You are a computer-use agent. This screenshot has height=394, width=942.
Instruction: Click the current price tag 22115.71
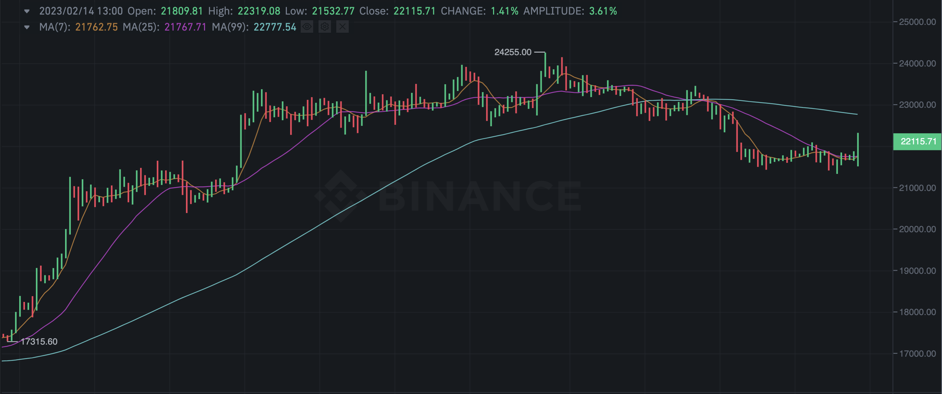[917, 142]
